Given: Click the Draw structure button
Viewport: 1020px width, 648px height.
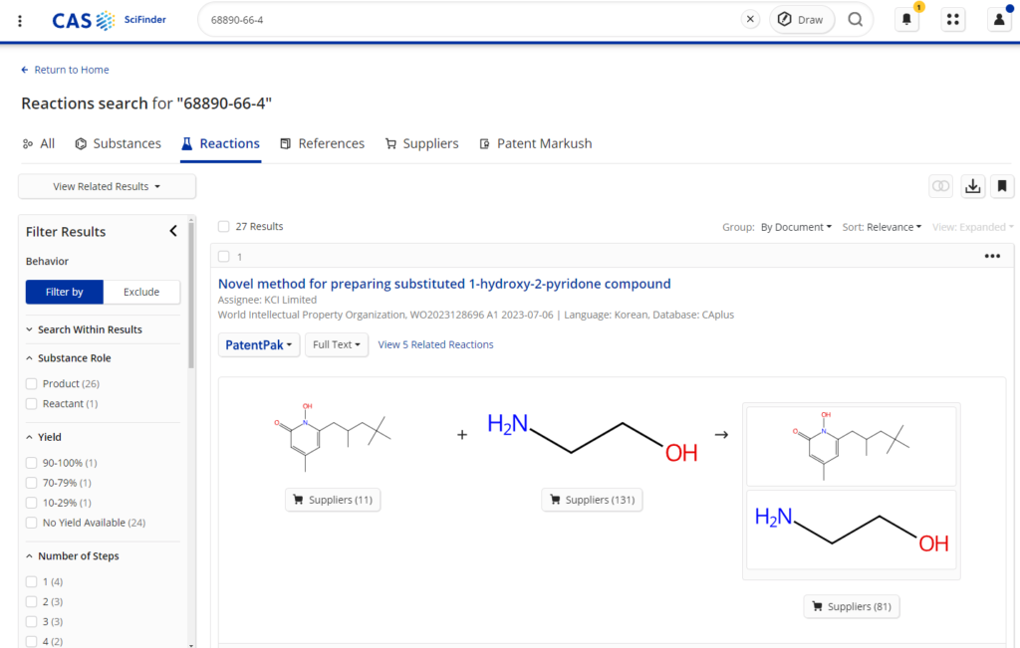Looking at the screenshot, I should coord(801,20).
